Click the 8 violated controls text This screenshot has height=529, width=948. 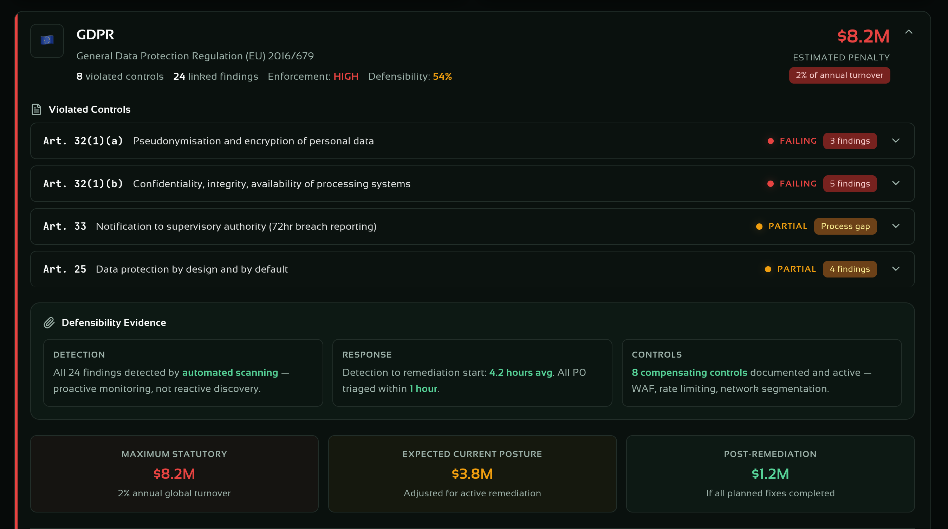(120, 76)
